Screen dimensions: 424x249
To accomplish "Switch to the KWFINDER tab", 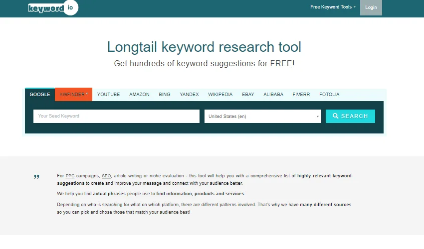I will [73, 95].
